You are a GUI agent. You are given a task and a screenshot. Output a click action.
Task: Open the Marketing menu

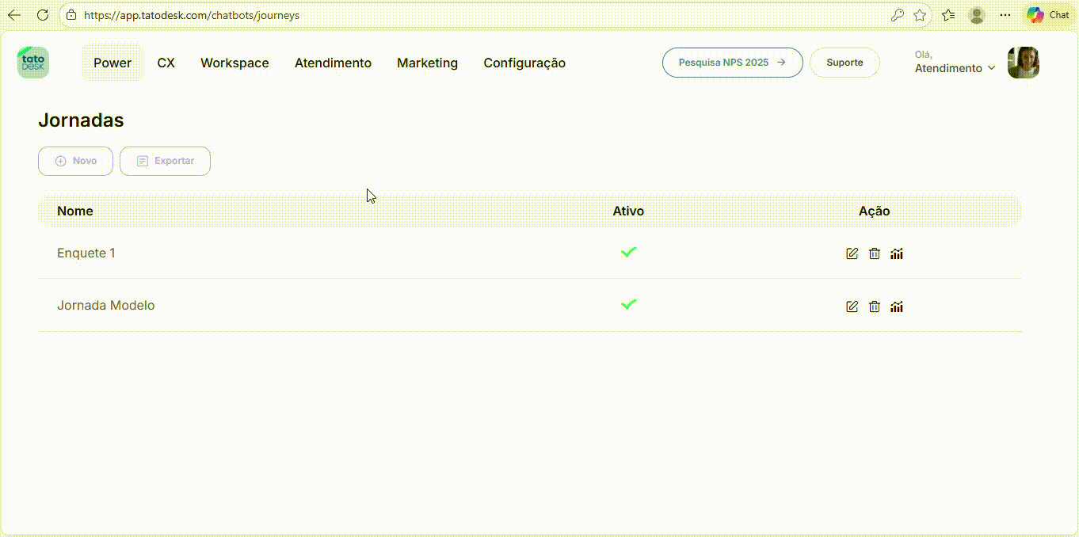427,63
